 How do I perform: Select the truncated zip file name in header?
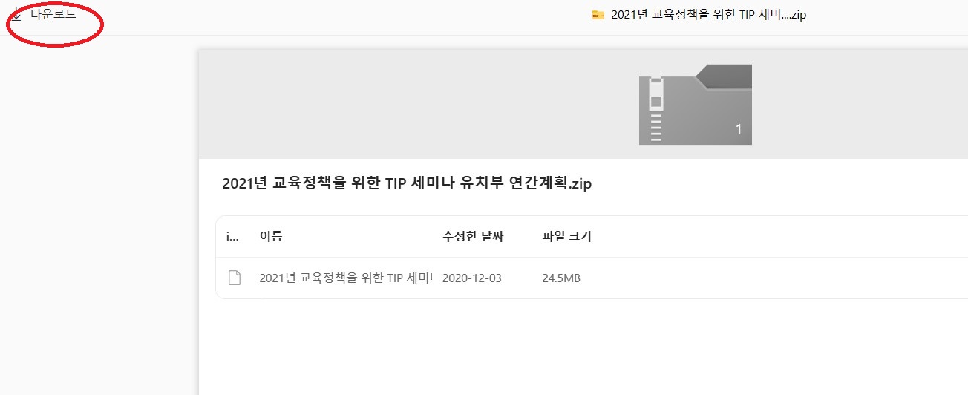(x=709, y=15)
